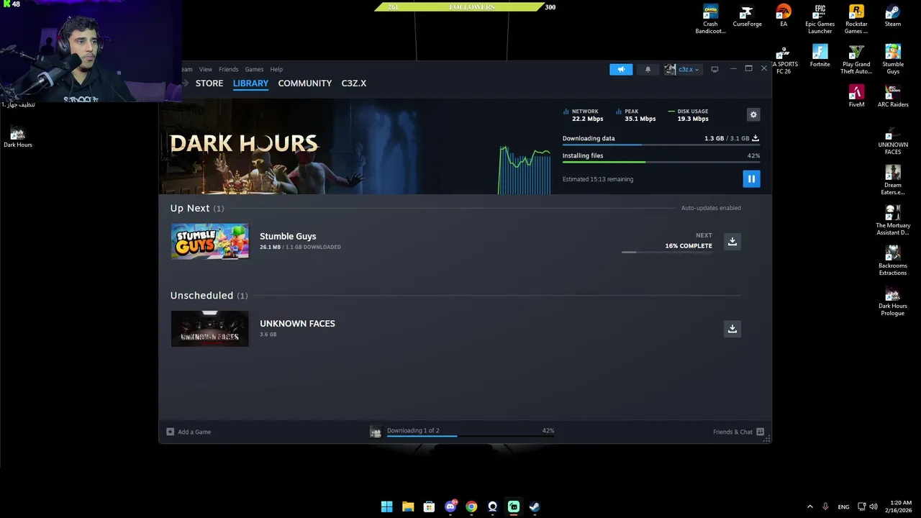
Task: Start Stumble Guys download now
Action: [x=732, y=241]
